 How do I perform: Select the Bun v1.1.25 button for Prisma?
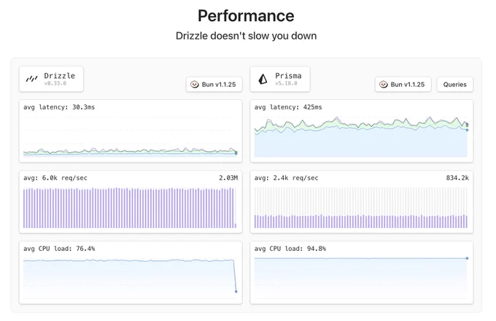403,85
